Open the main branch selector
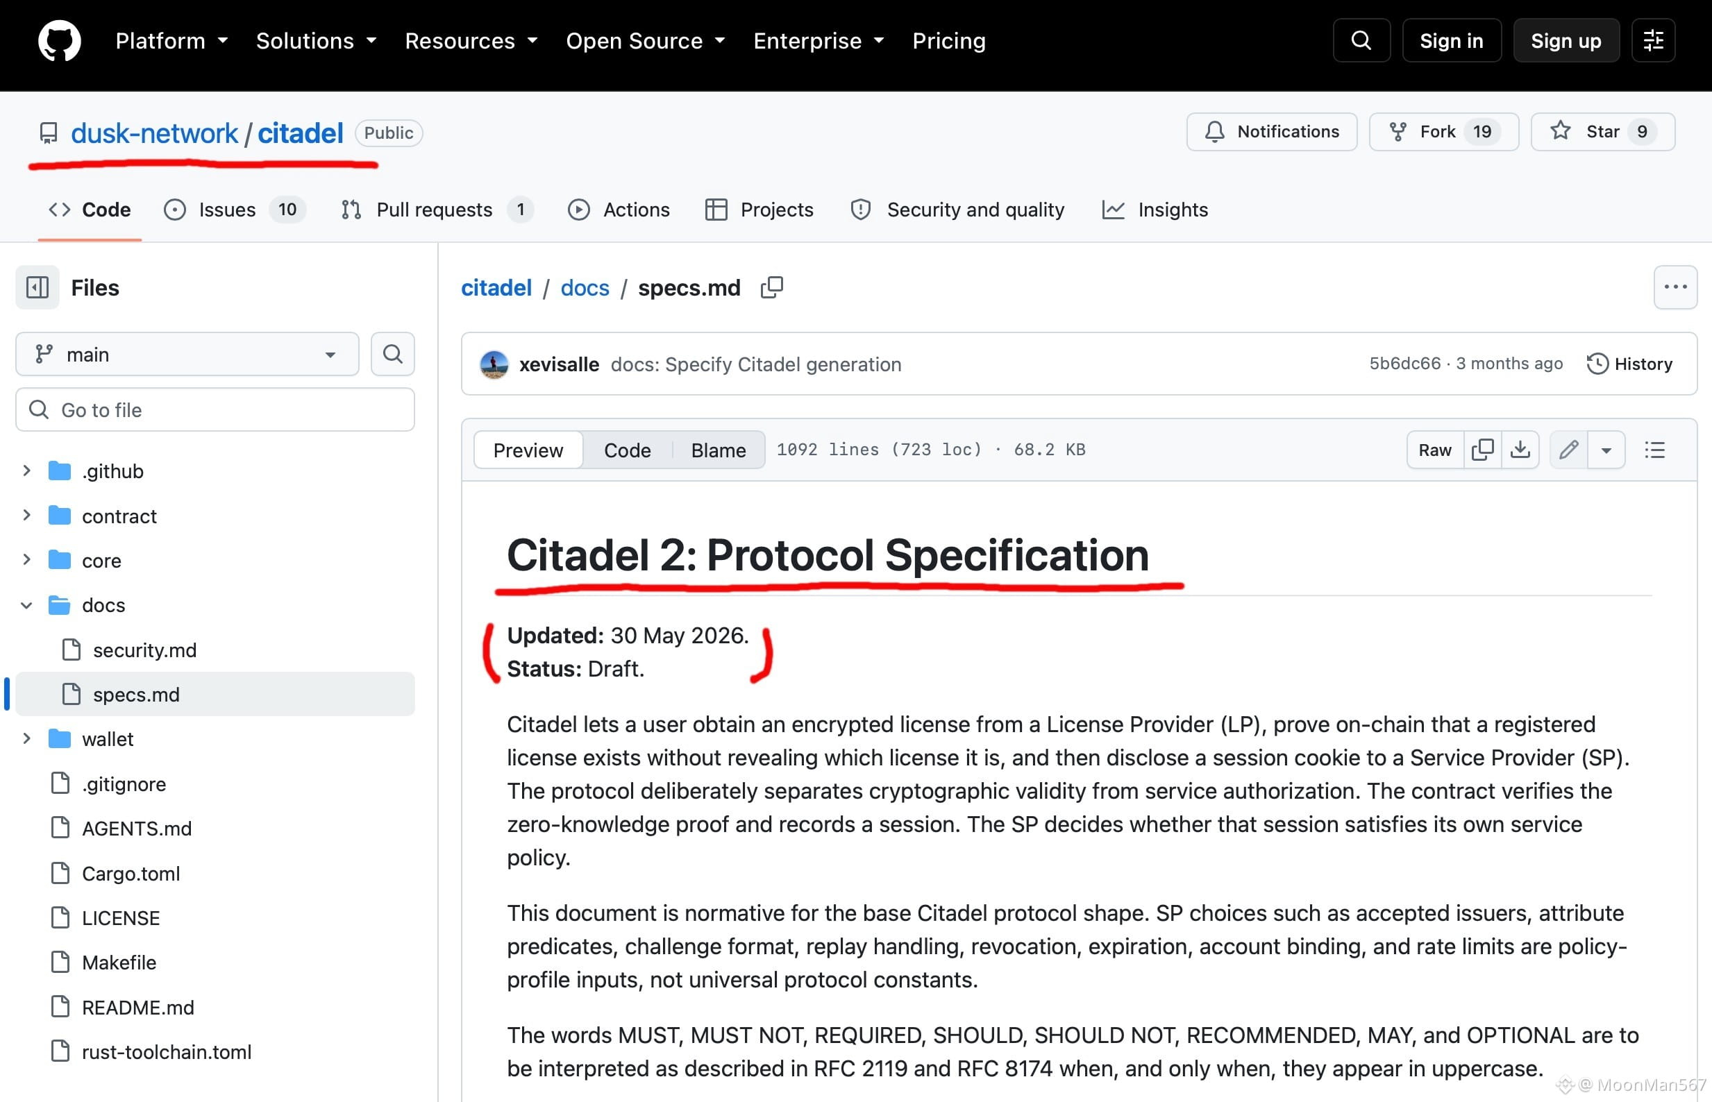The width and height of the screenshot is (1712, 1102). tap(187, 354)
